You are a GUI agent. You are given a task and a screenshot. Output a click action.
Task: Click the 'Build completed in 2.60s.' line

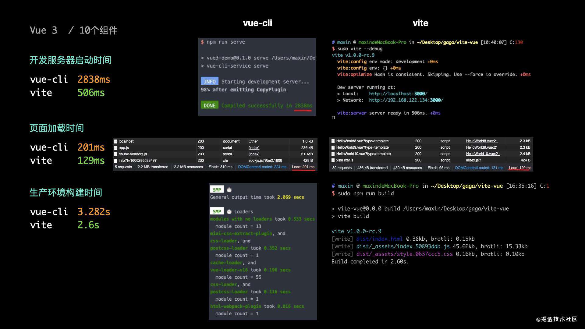point(370,262)
